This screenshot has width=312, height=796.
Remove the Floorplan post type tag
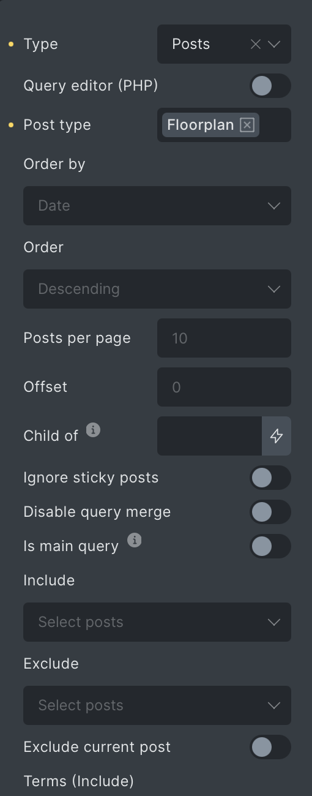[x=247, y=125]
